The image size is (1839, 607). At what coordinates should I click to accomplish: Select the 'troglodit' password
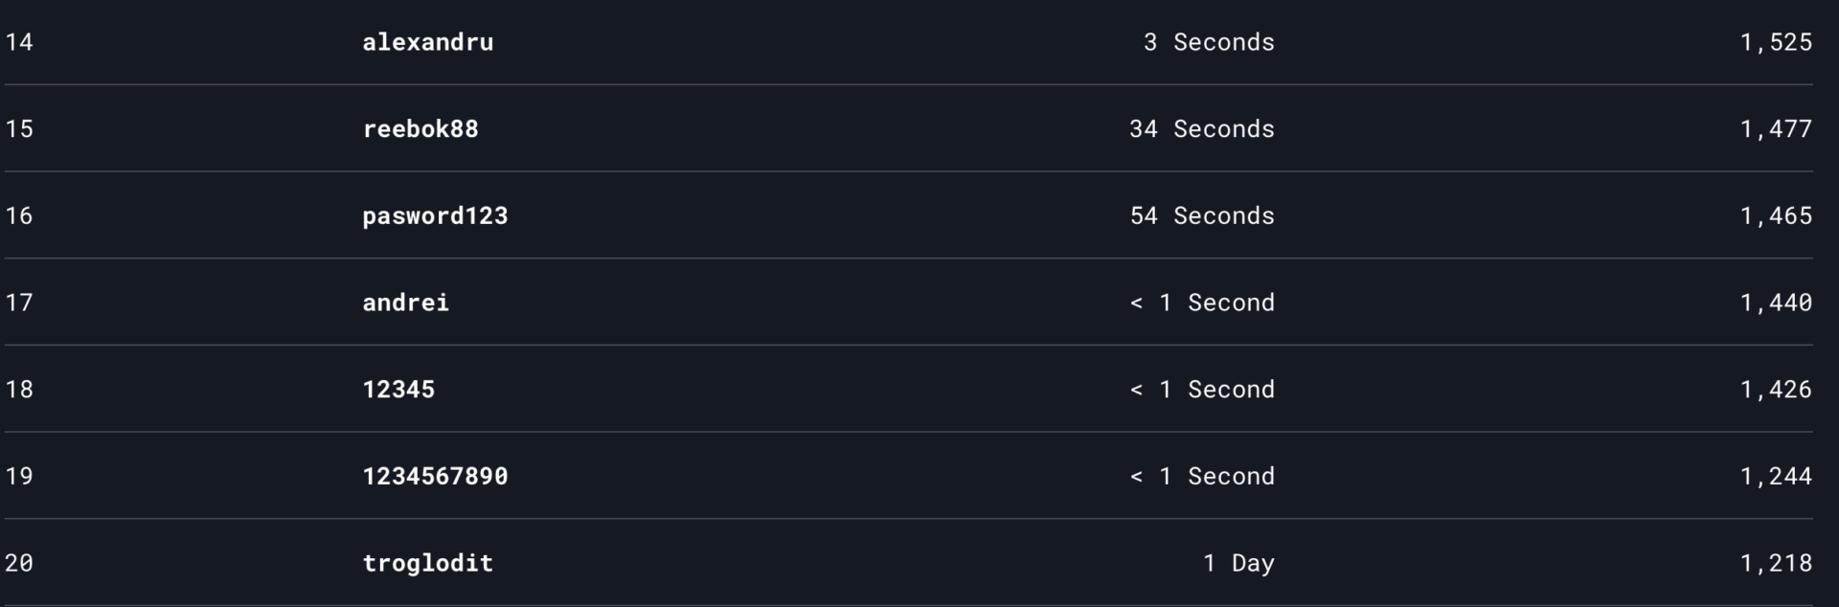[428, 563]
